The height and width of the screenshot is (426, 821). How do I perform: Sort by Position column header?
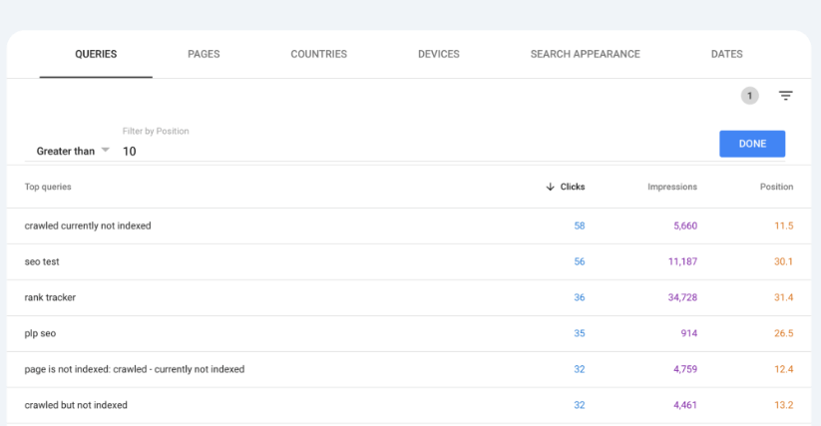[x=776, y=187]
